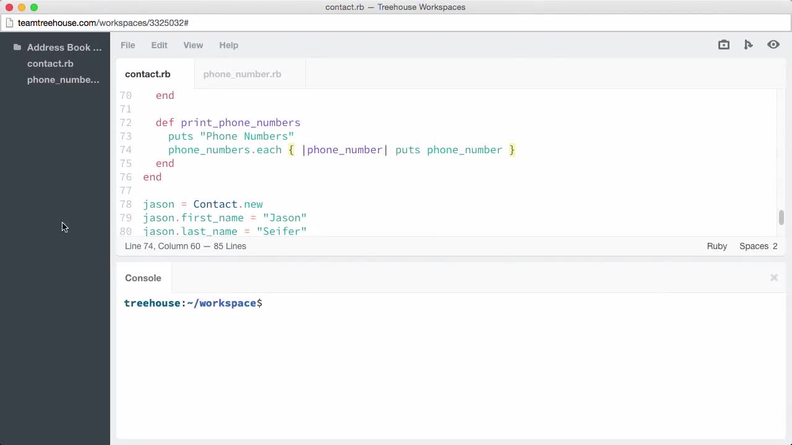Click the fork workspace icon

point(748,44)
